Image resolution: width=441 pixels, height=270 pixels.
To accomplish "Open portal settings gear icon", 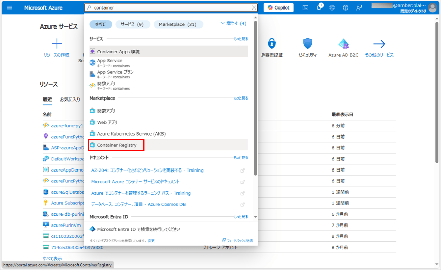I will [x=332, y=8].
